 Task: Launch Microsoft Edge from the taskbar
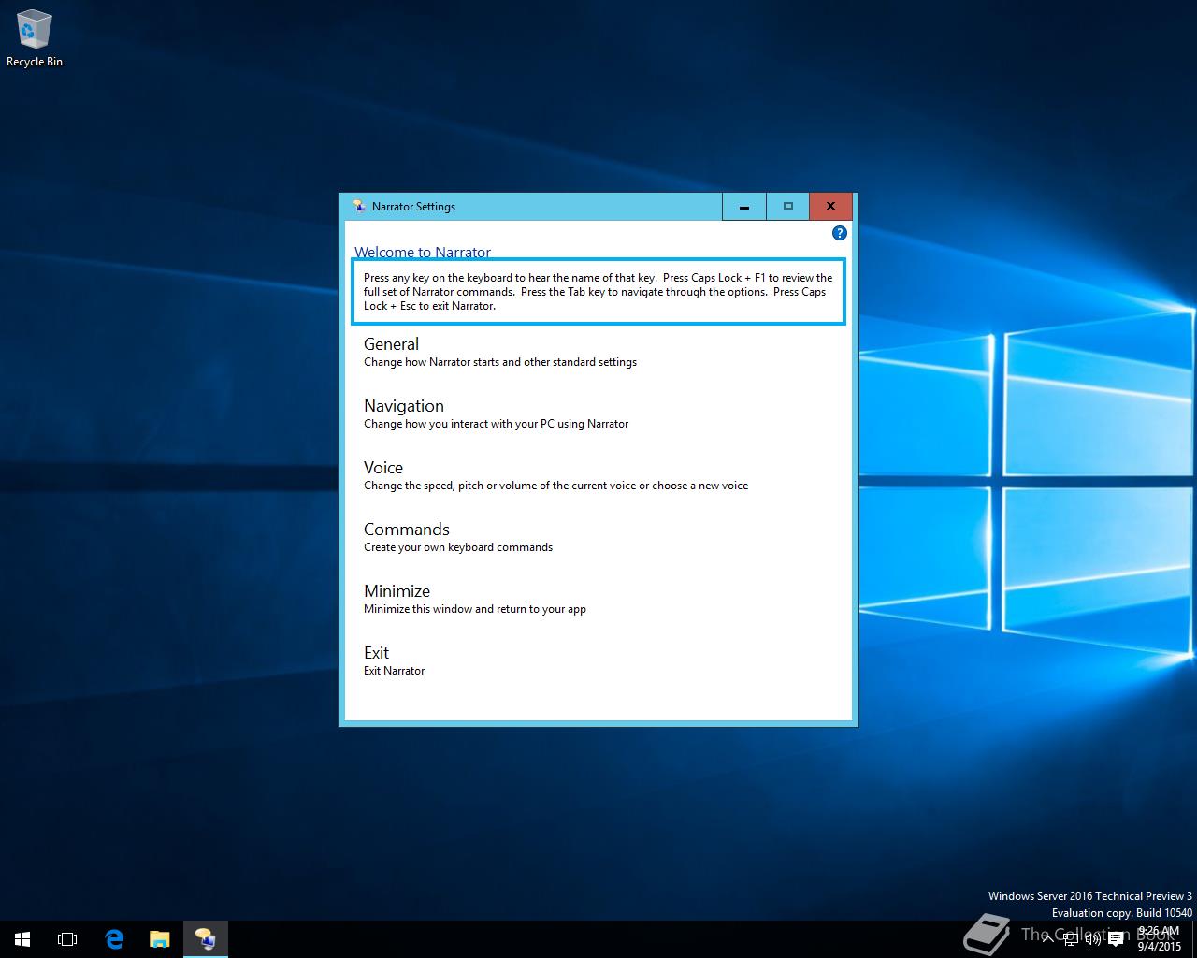click(114, 939)
